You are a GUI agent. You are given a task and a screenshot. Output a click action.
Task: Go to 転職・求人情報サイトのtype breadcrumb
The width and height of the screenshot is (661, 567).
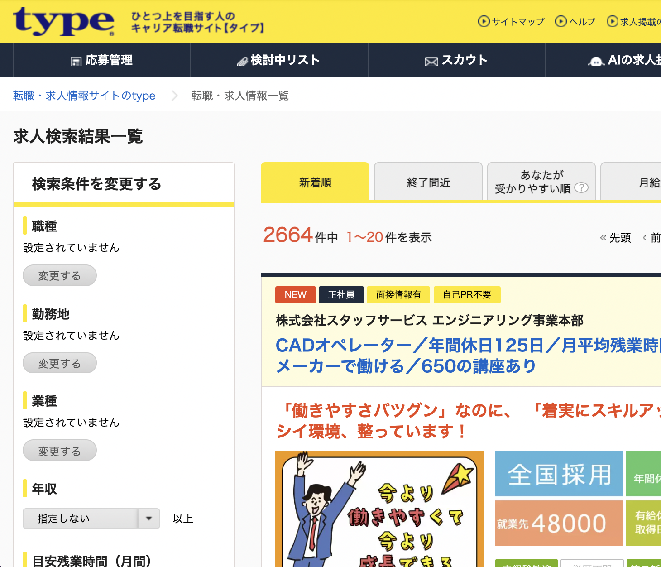(84, 96)
